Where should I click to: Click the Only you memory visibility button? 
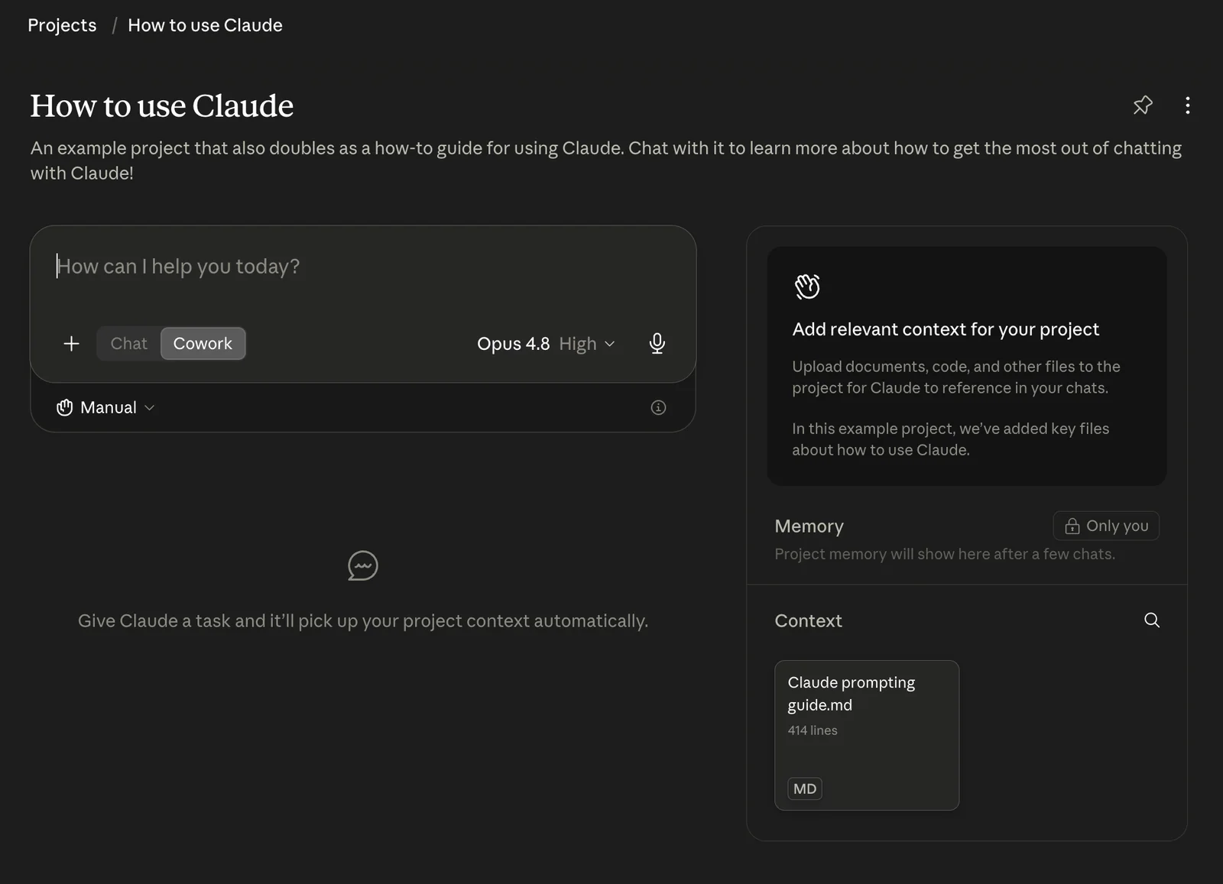click(x=1106, y=526)
